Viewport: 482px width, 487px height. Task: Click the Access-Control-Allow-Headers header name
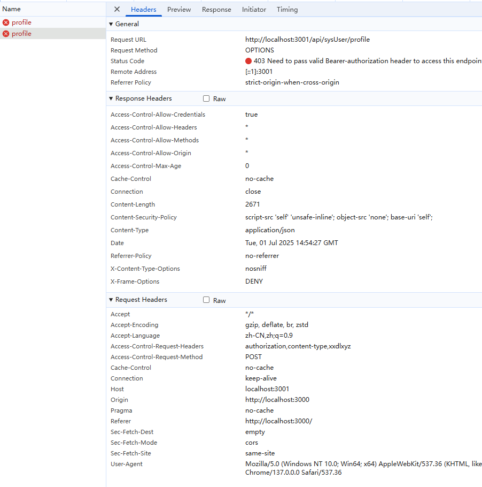153,127
